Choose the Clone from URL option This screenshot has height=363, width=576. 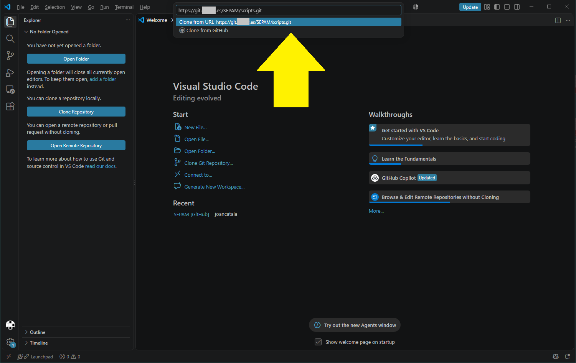[x=289, y=22]
